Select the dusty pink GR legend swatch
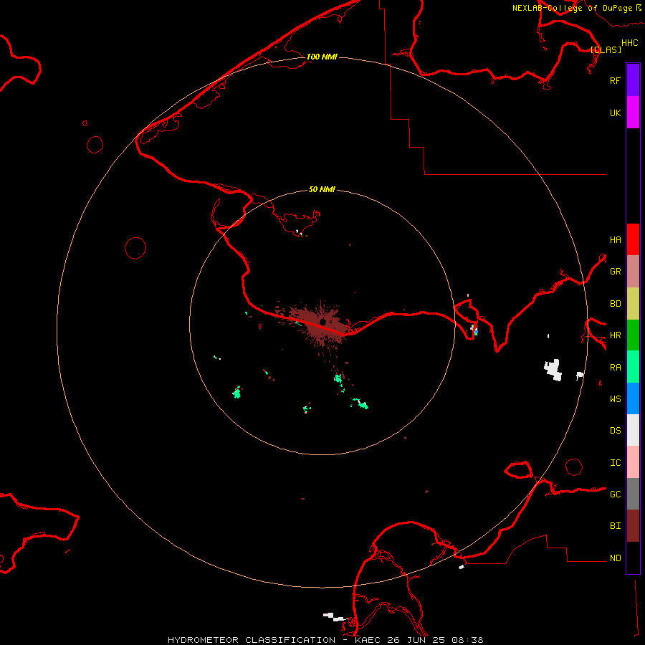The image size is (645, 645). [633, 272]
